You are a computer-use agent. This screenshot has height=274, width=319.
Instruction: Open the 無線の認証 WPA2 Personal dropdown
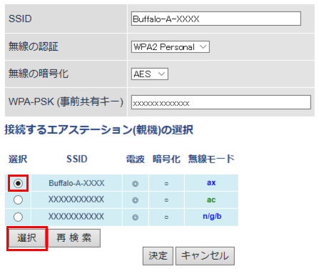[x=171, y=47]
